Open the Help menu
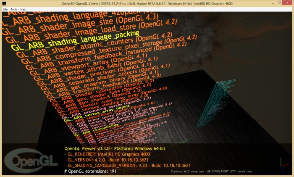The height and width of the screenshot is (177, 294). (x=23, y=9)
